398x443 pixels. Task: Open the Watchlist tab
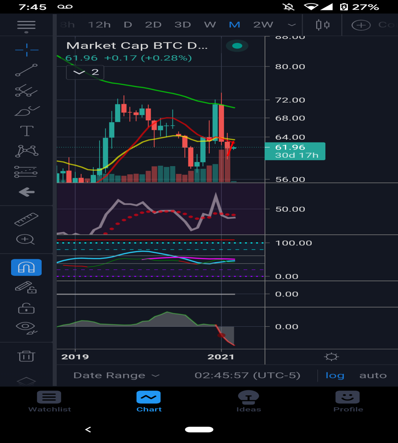tap(49, 402)
